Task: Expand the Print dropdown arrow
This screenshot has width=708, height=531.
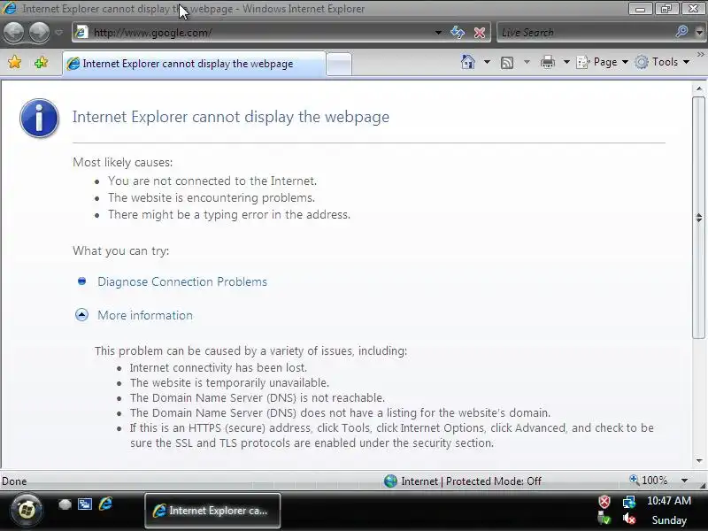Action: (566, 62)
